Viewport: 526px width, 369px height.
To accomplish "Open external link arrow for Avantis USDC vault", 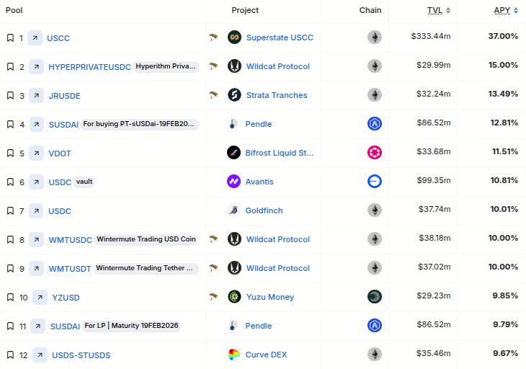I will (x=36, y=182).
